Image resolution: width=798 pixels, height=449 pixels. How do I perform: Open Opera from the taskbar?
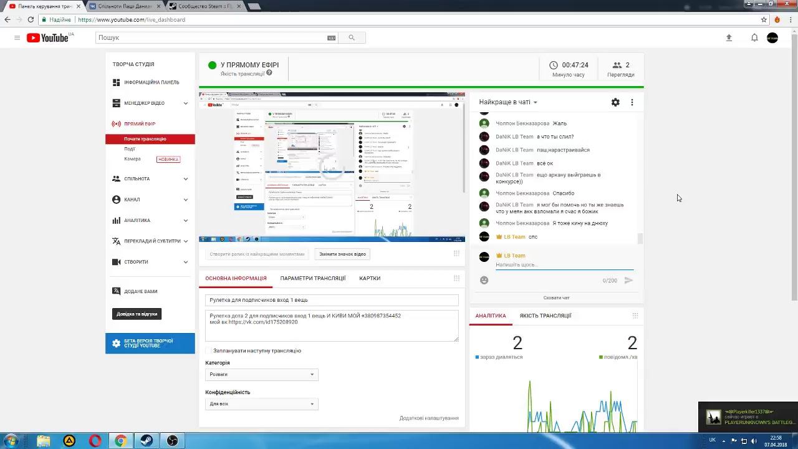tap(95, 441)
